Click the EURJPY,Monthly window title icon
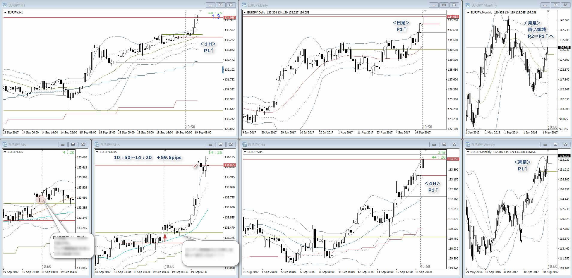This screenshot has width=572, height=278. 468,5
